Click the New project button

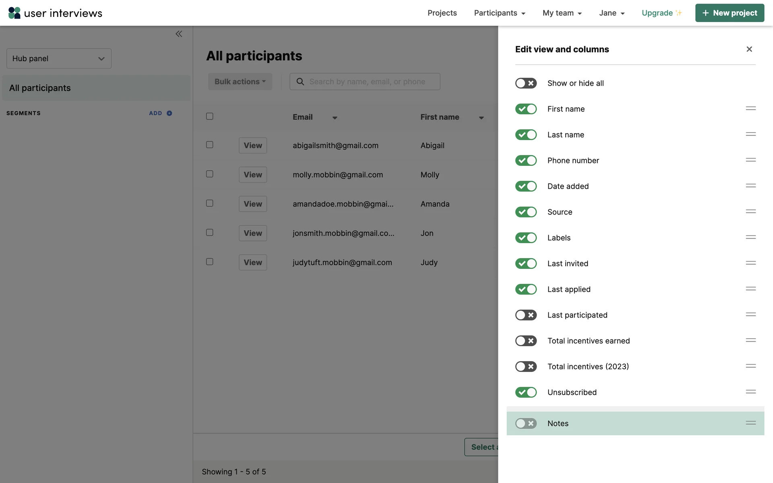click(730, 13)
